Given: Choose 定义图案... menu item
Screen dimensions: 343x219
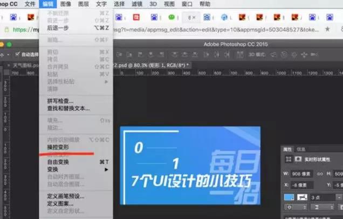Looking at the screenshot, I should pos(60,204).
